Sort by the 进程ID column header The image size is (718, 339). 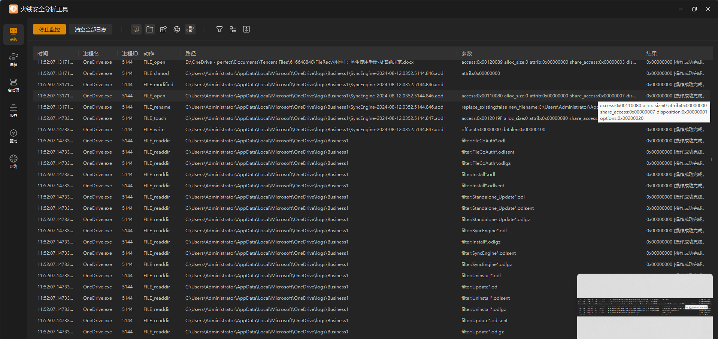(x=130, y=54)
